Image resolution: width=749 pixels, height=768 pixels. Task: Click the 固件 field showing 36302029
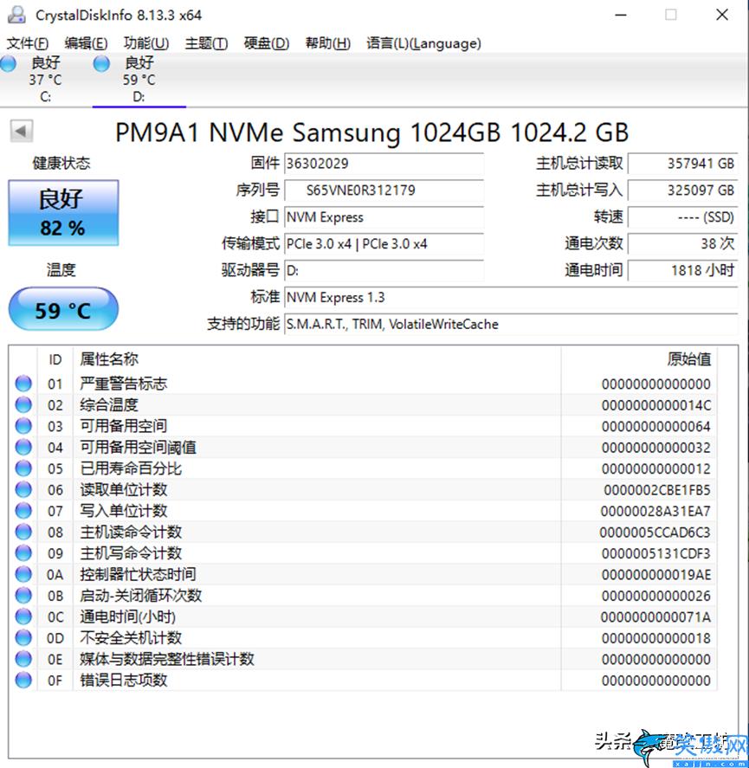click(384, 164)
